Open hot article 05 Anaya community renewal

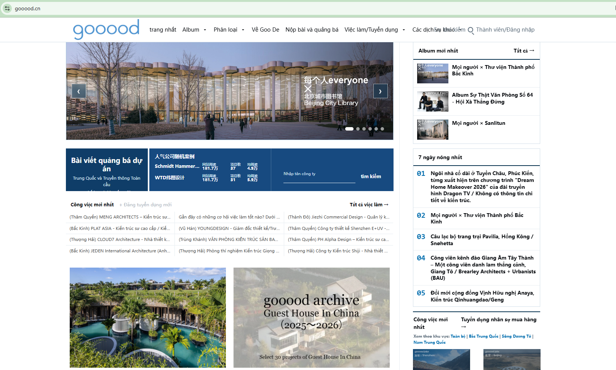pos(482,296)
